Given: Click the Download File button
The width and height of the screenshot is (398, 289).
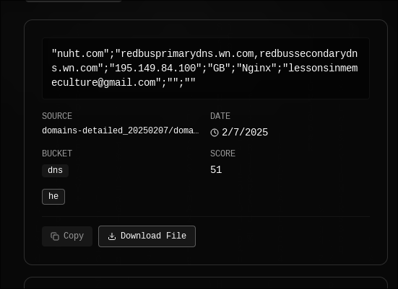Looking at the screenshot, I should pyautogui.click(x=147, y=236).
